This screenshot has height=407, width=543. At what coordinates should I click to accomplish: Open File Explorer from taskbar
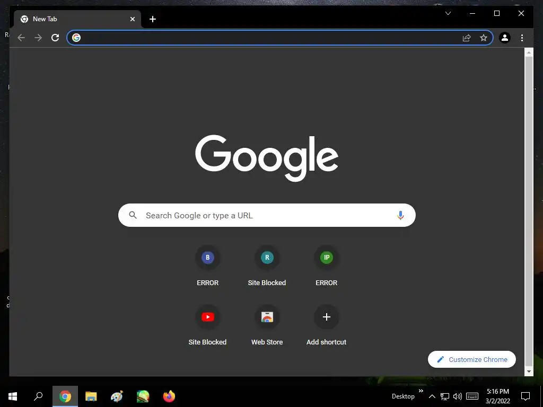(91, 396)
